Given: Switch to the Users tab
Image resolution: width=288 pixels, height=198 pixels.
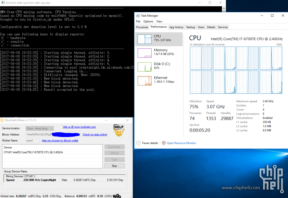Looking at the screenshot, I should click(201, 27).
